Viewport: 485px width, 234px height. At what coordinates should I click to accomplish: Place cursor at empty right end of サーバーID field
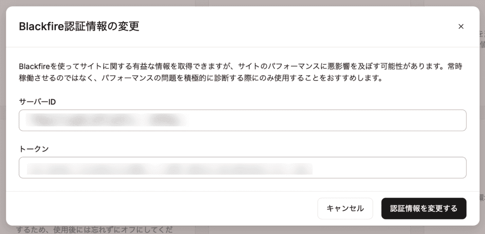click(x=426, y=120)
